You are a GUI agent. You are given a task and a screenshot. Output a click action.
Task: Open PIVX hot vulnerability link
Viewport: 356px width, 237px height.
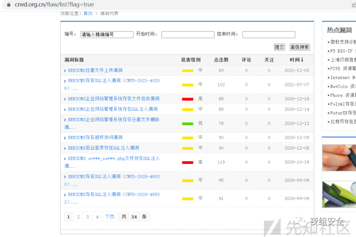(343, 69)
